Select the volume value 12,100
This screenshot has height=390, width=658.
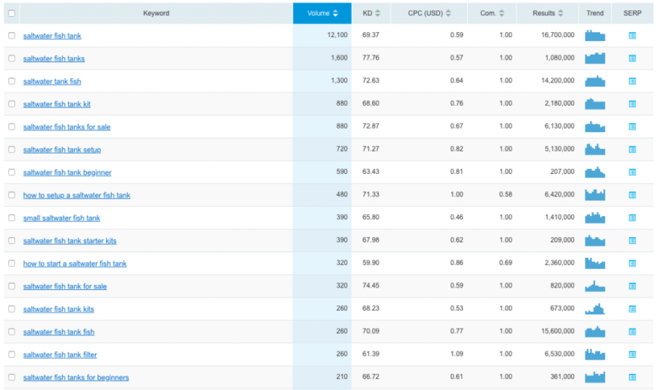tap(337, 35)
